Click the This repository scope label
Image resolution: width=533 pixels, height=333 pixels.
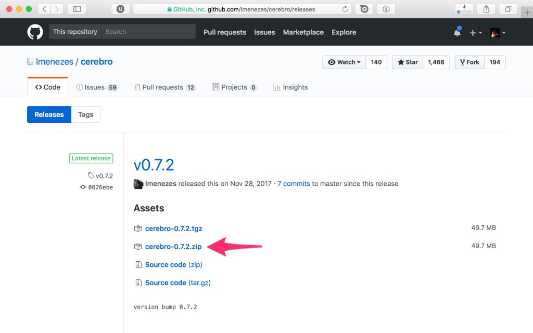point(75,32)
